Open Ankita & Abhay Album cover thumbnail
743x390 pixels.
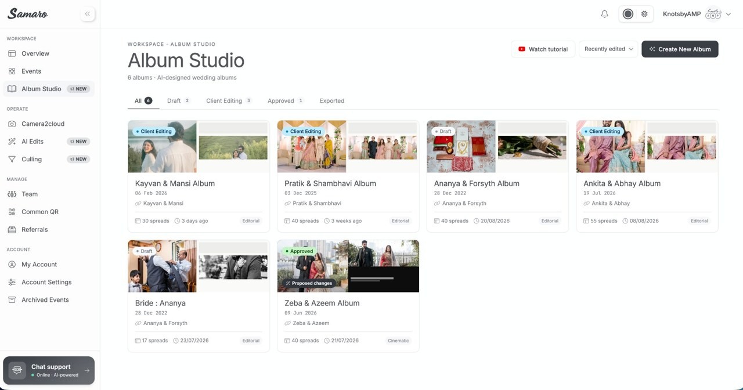coord(647,147)
